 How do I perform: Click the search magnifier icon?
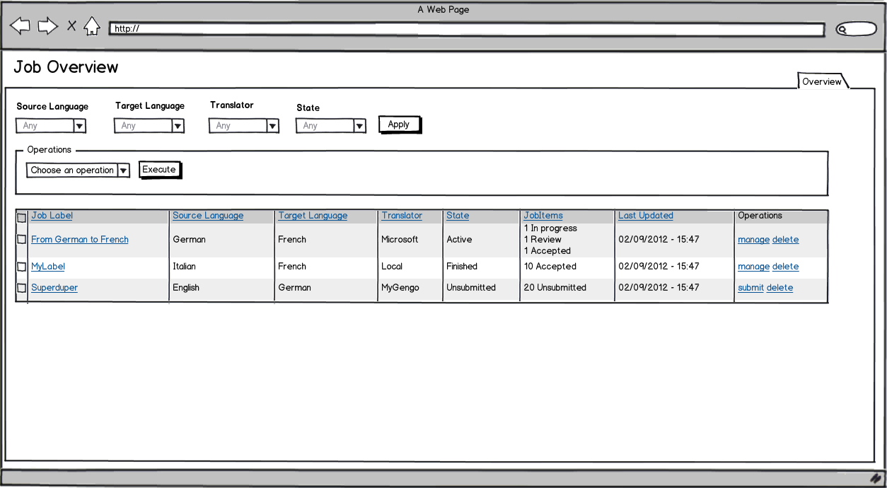click(x=843, y=28)
